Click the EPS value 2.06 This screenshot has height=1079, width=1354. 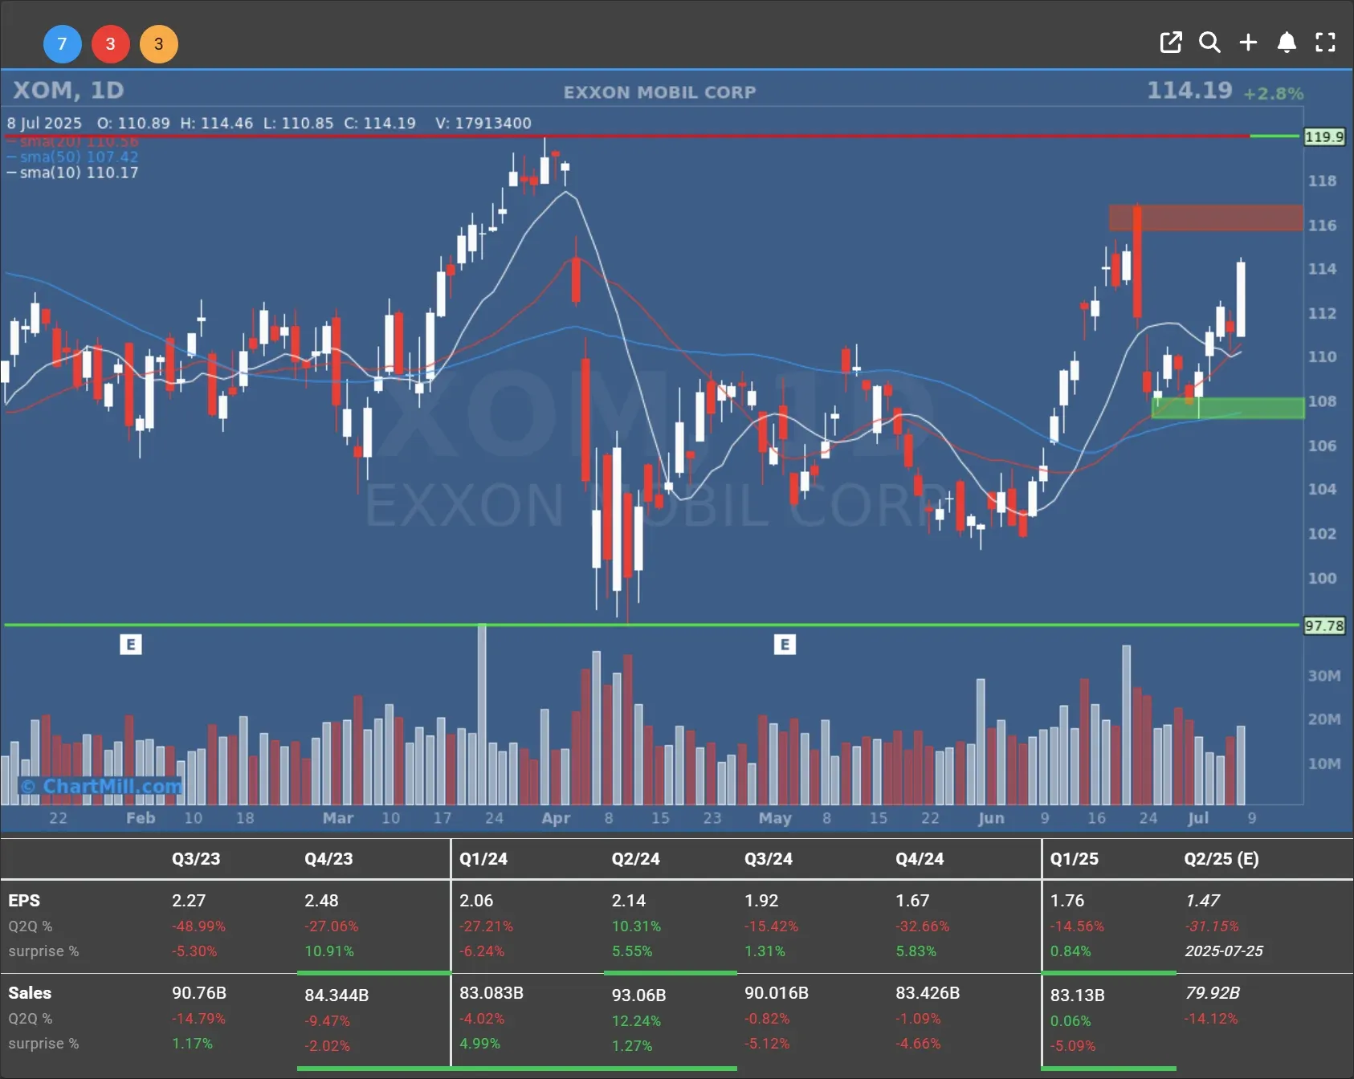pos(476,901)
